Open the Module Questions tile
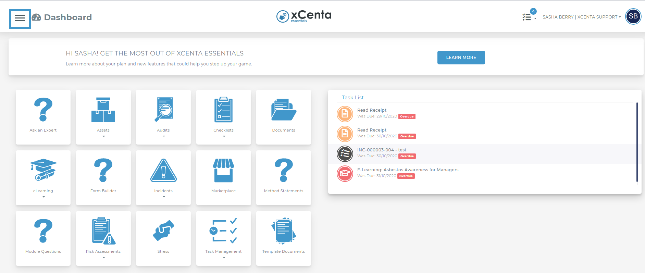This screenshot has width=645, height=273. coord(43,238)
